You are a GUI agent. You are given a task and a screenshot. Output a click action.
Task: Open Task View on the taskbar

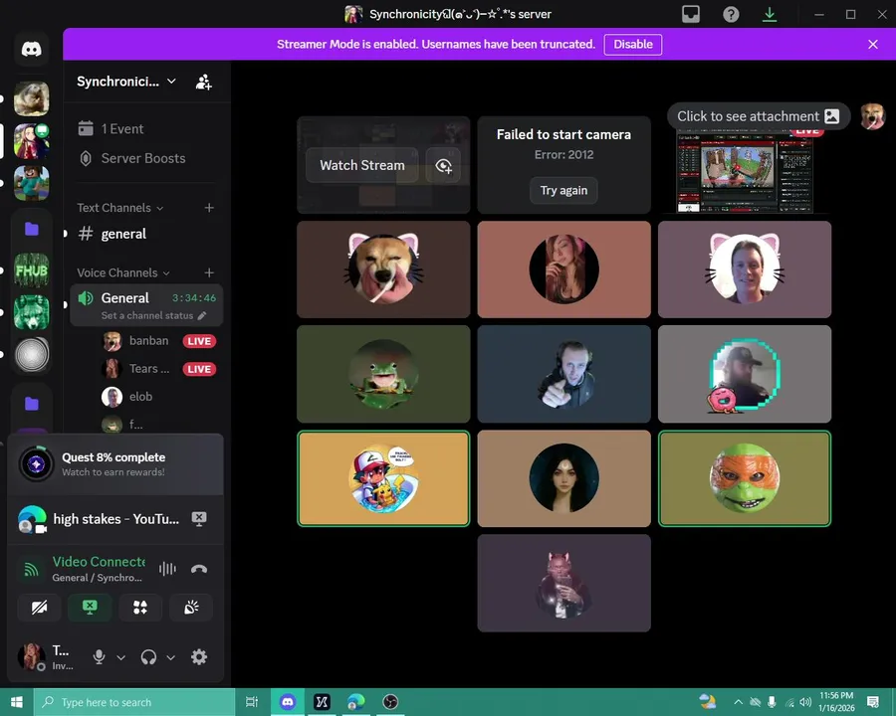click(x=252, y=702)
